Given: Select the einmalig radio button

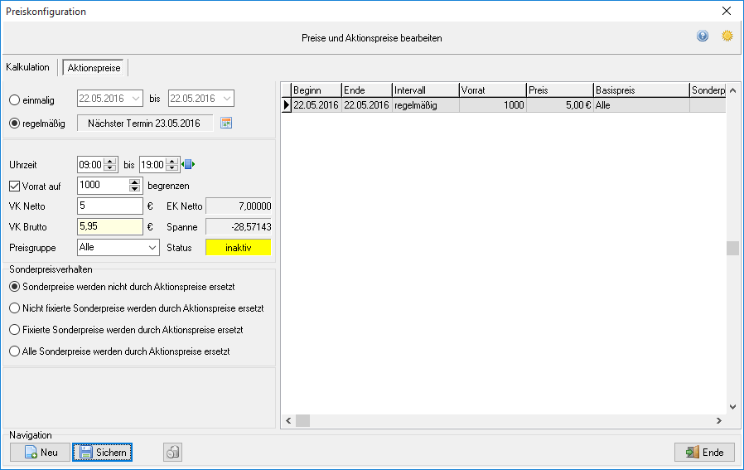Looking at the screenshot, I should click(x=15, y=100).
